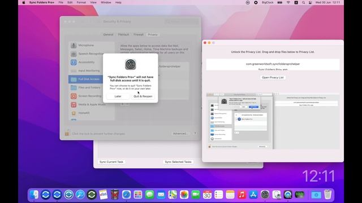
Task: Open Control Center from menu bar
Action: 311,2
